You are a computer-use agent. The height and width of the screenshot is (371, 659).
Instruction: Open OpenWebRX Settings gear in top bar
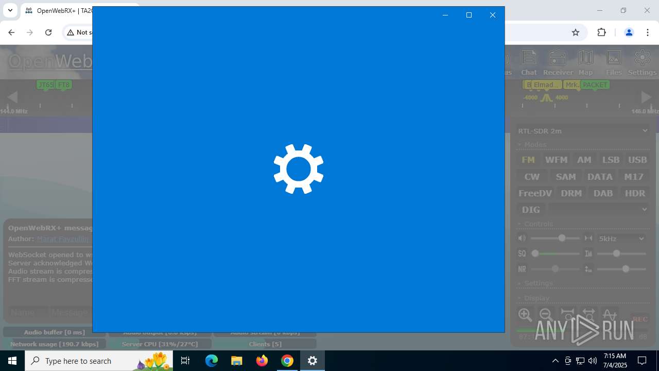642,63
